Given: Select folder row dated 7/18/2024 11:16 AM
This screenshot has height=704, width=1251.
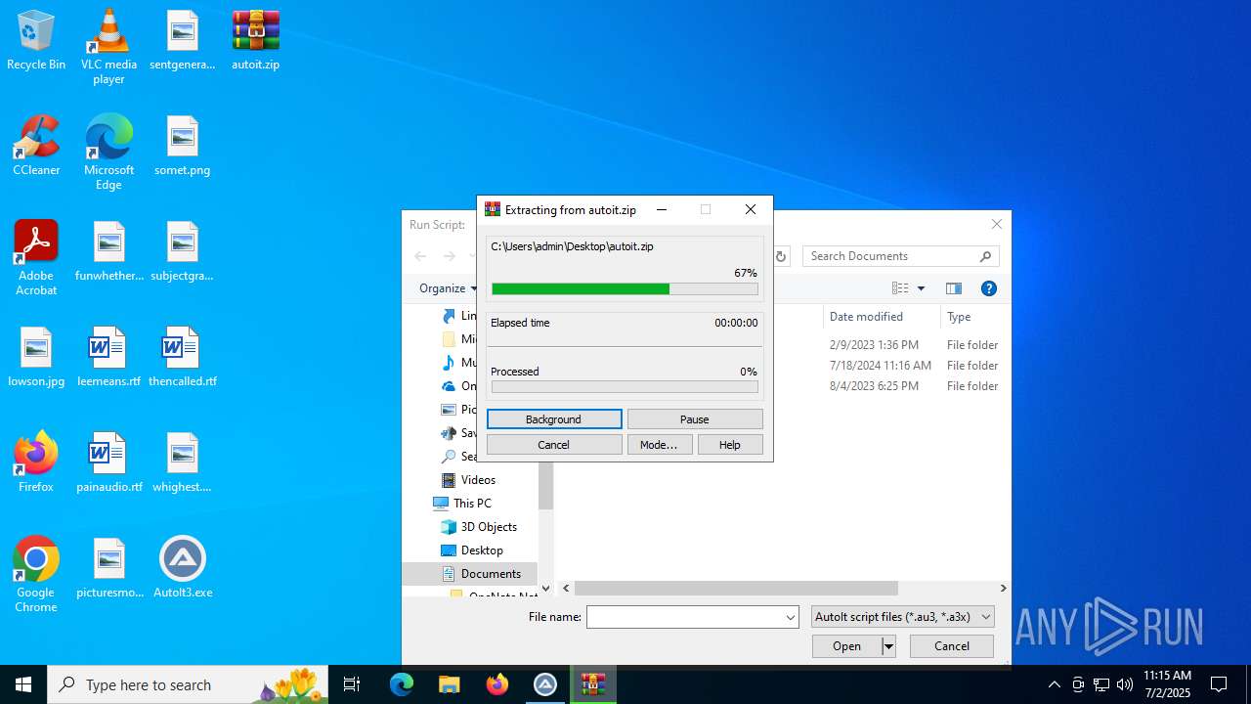Looking at the screenshot, I should click(782, 366).
